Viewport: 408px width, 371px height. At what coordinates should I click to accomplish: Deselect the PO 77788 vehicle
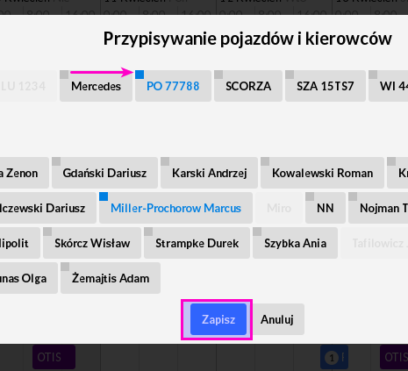click(173, 86)
